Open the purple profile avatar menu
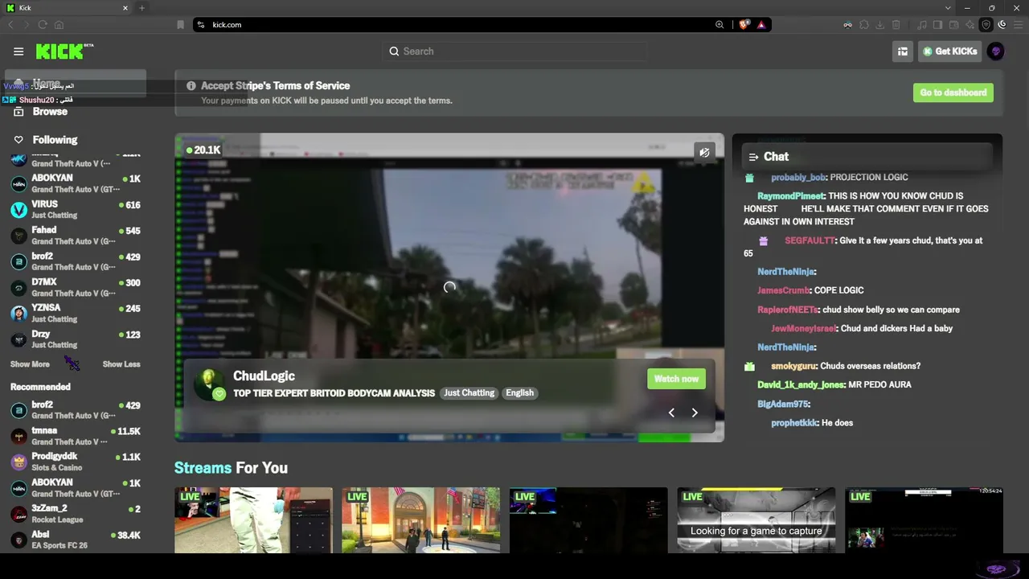1029x579 pixels. (996, 51)
